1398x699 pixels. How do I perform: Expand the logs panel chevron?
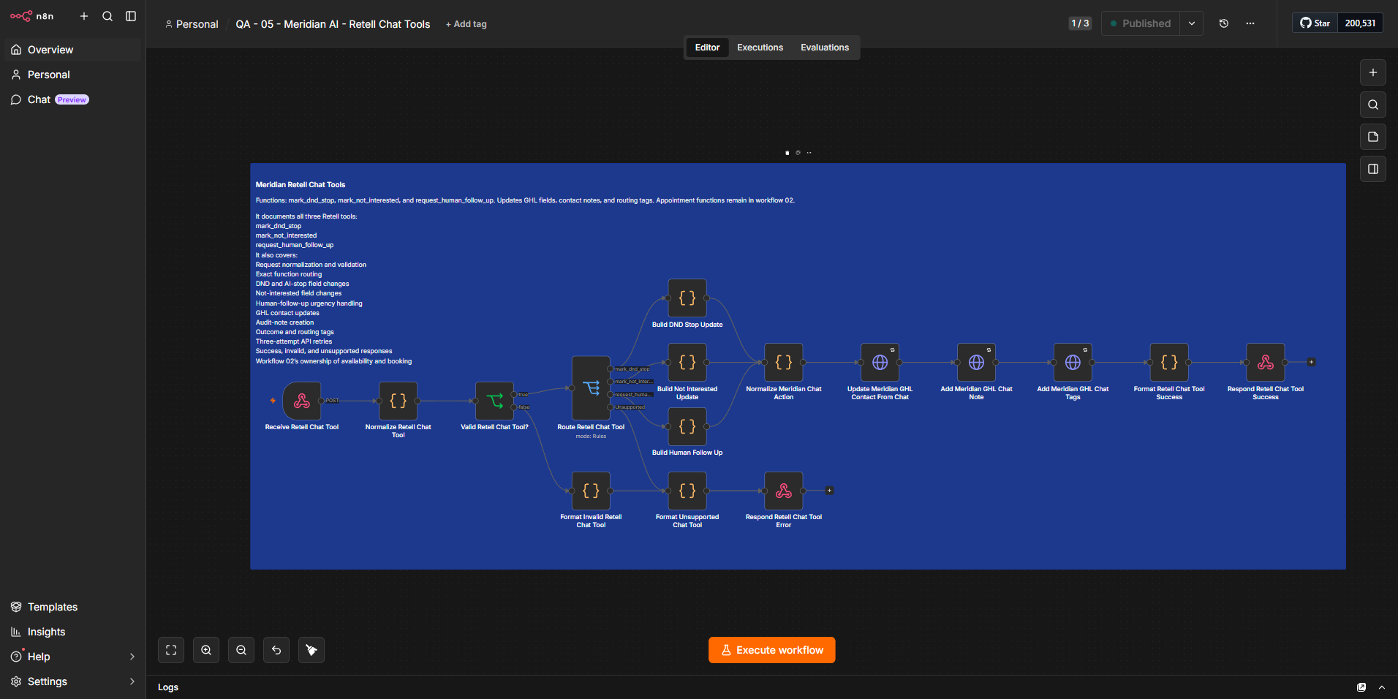[x=1382, y=687]
